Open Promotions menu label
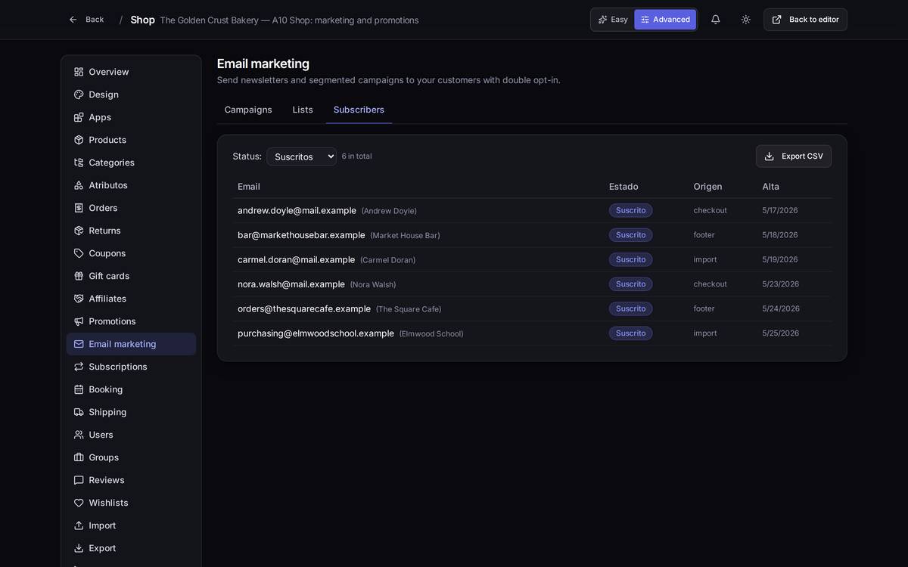 112,321
